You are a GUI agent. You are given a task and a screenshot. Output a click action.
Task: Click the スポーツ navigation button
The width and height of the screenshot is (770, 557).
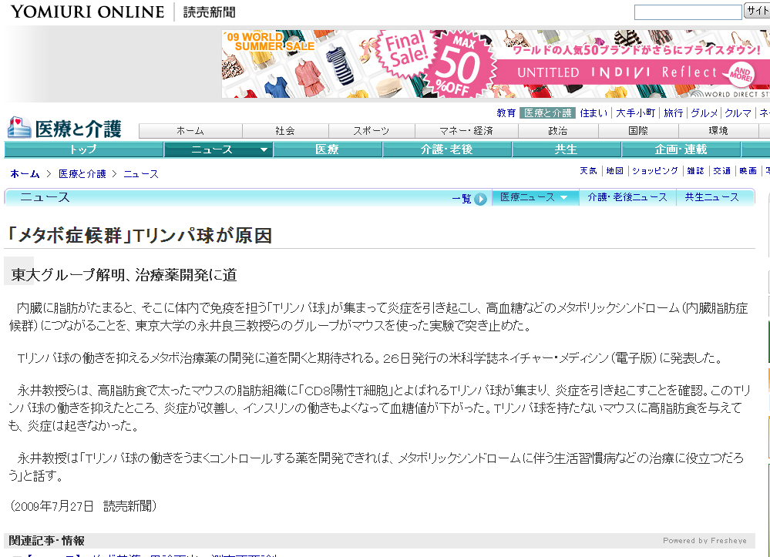(x=372, y=131)
